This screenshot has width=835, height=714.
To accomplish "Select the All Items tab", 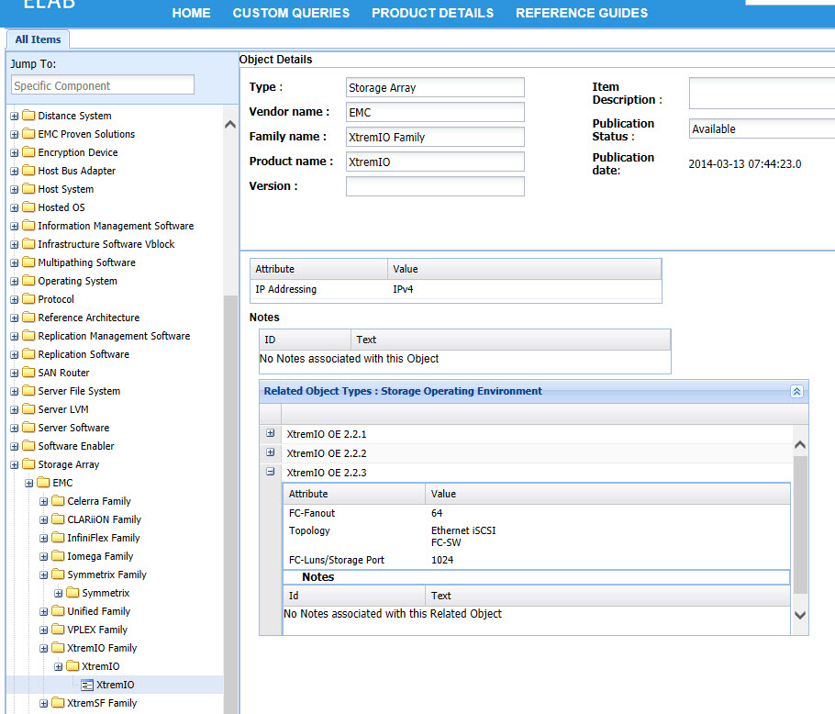I will click(x=38, y=39).
